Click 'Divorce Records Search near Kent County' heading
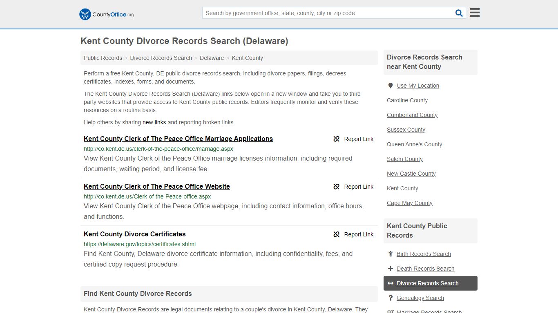The height and width of the screenshot is (313, 558). [x=424, y=62]
